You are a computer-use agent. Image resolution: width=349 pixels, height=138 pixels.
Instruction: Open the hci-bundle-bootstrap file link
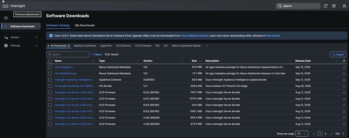coord(75,86)
